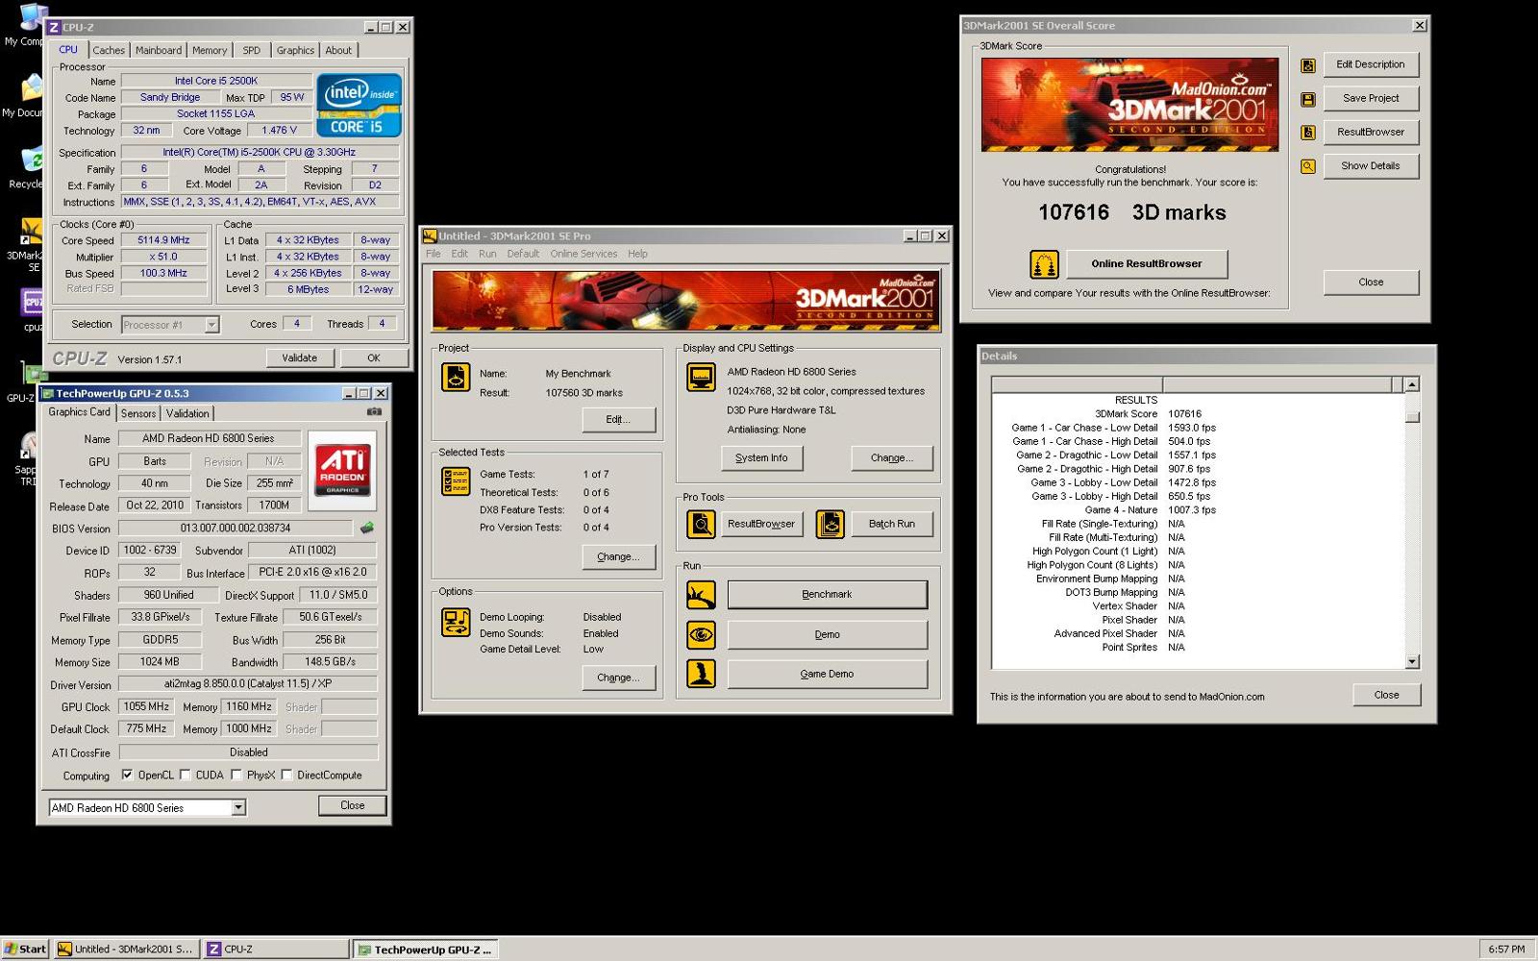Toggle the OpenCL checkbox in GPU-Z

(127, 775)
